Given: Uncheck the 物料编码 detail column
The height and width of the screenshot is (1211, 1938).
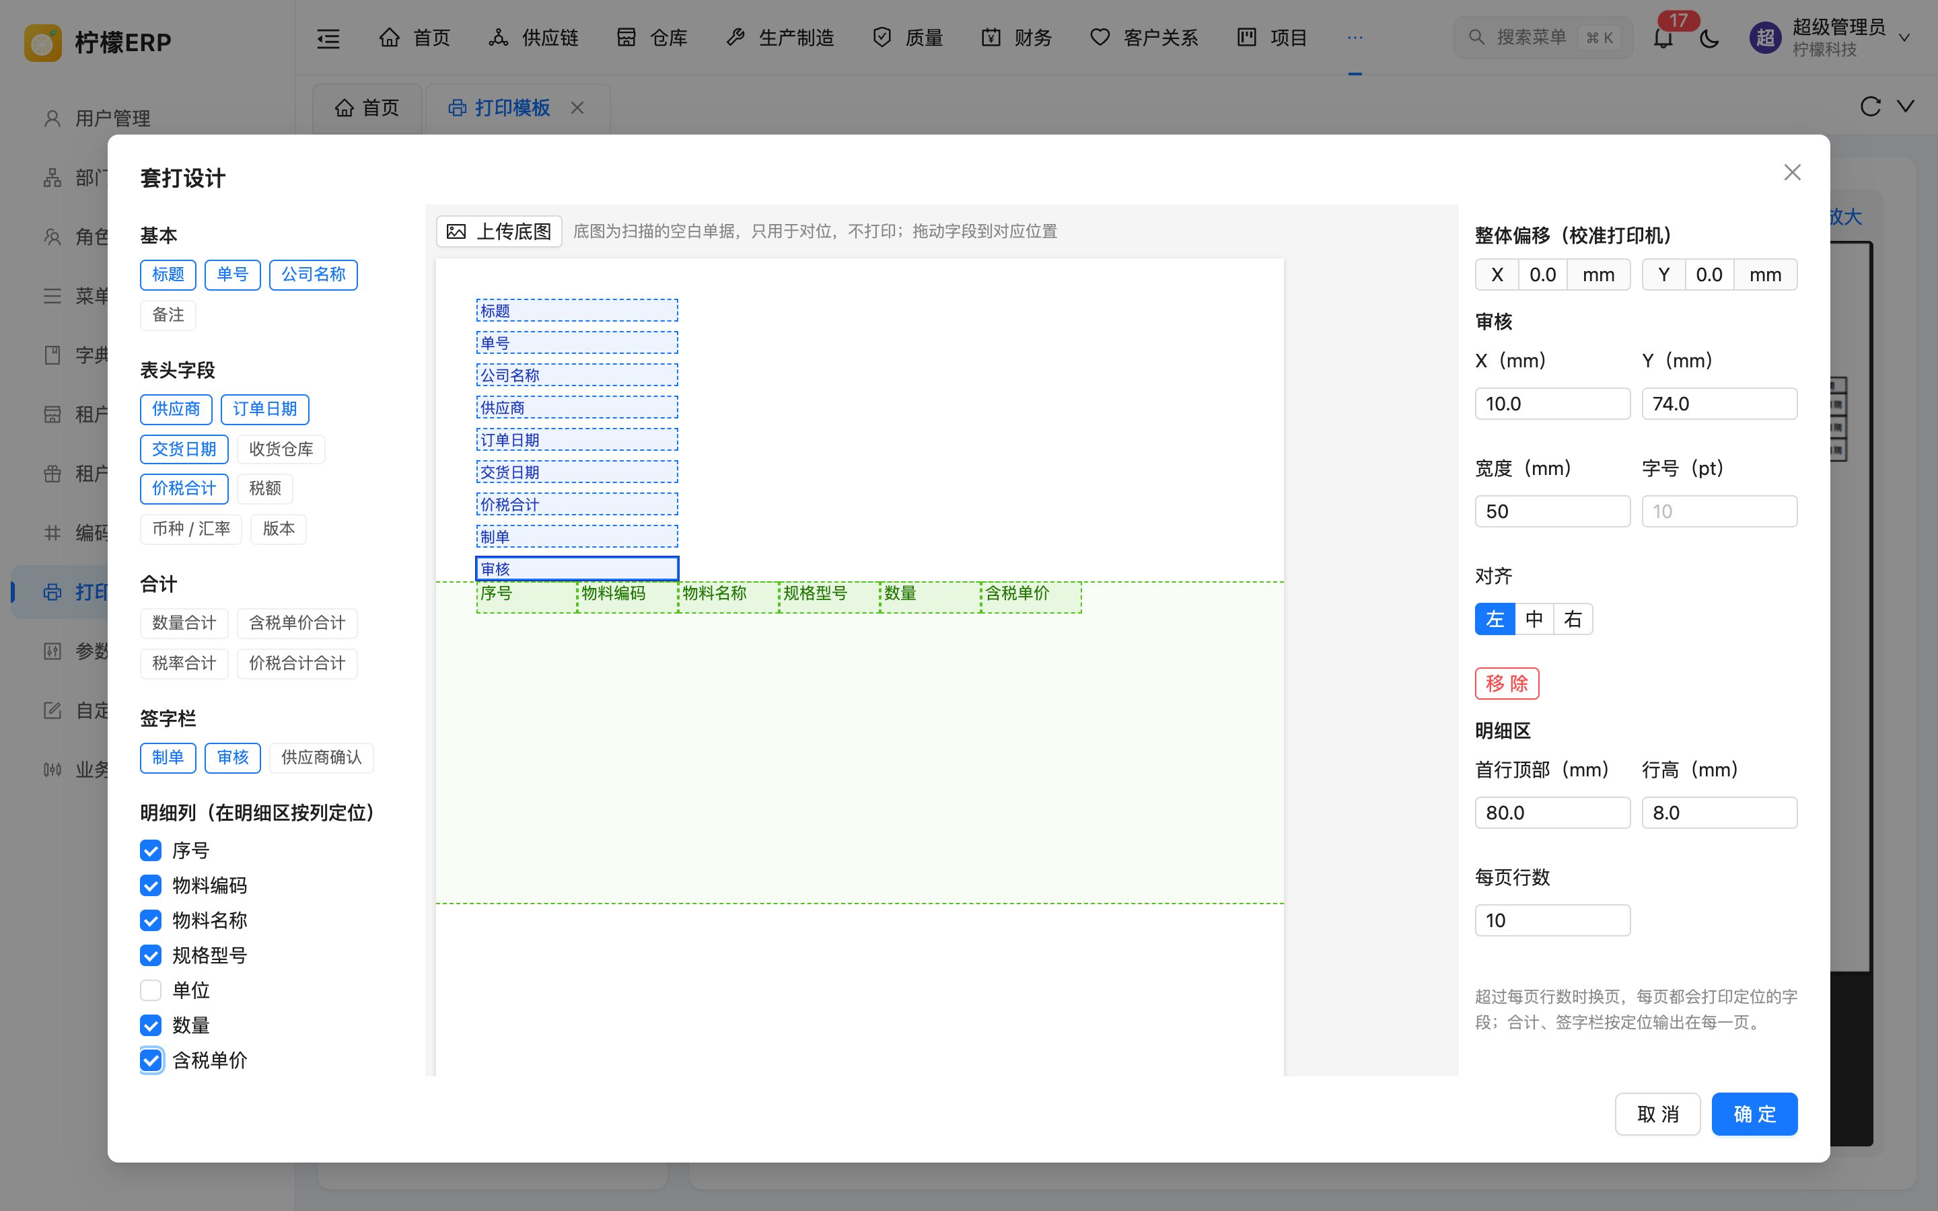Looking at the screenshot, I should tap(151, 886).
